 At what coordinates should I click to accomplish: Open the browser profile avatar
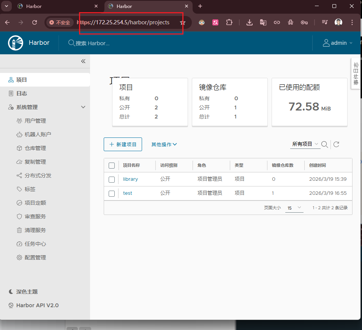[338, 22]
